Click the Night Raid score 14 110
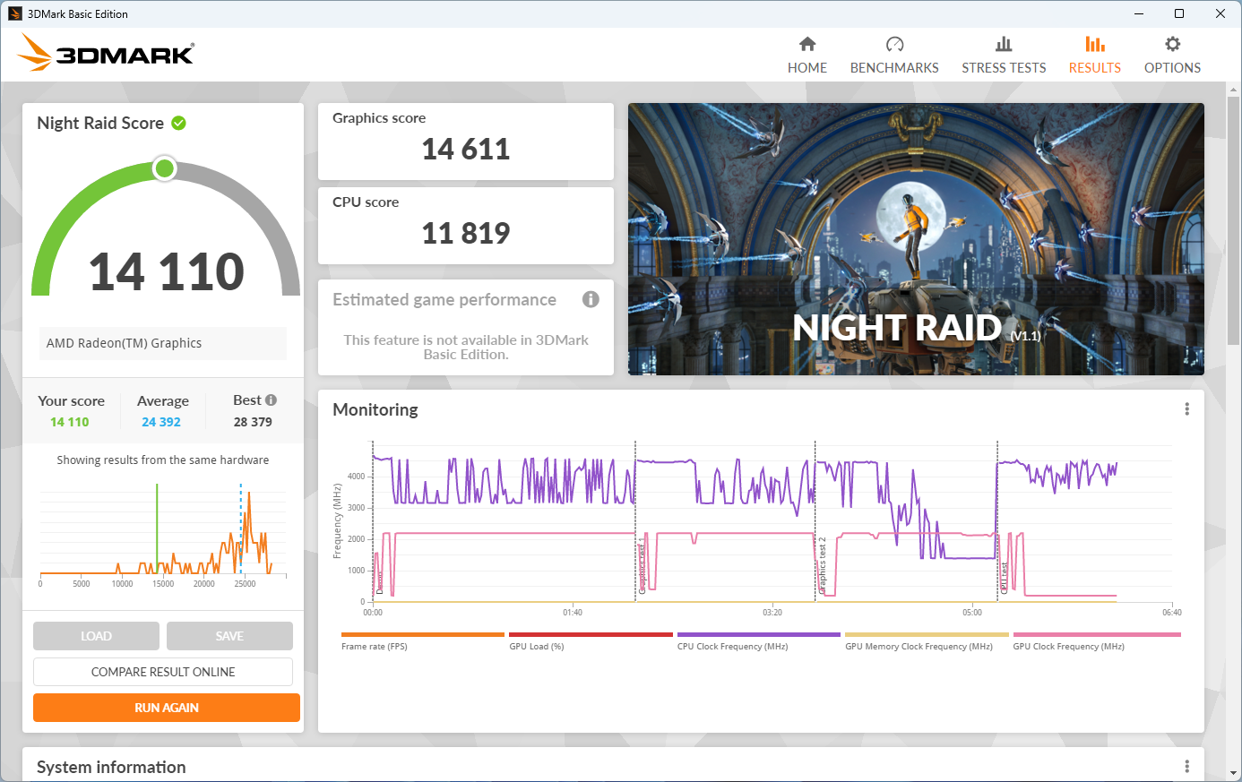1242x782 pixels. click(167, 271)
